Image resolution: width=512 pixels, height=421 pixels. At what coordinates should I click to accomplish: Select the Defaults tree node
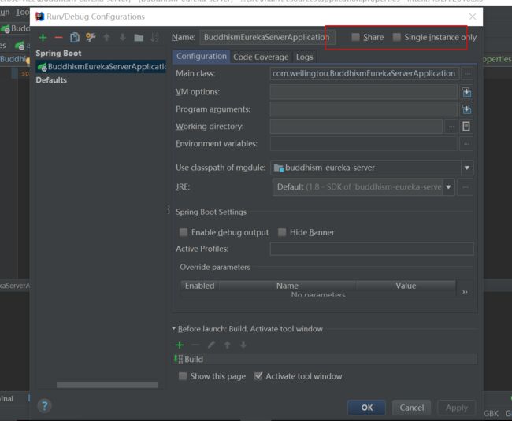(x=51, y=80)
